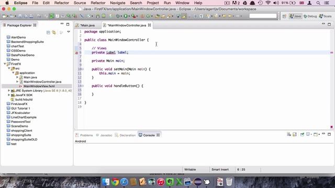335x188 pixels.
Task: Click the Print icon in the toolbar
Action: [31, 16]
